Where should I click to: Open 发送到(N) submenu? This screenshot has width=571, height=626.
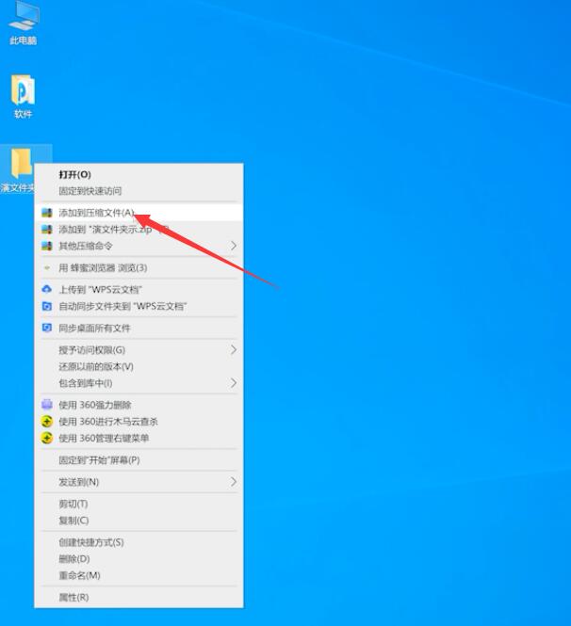139,482
